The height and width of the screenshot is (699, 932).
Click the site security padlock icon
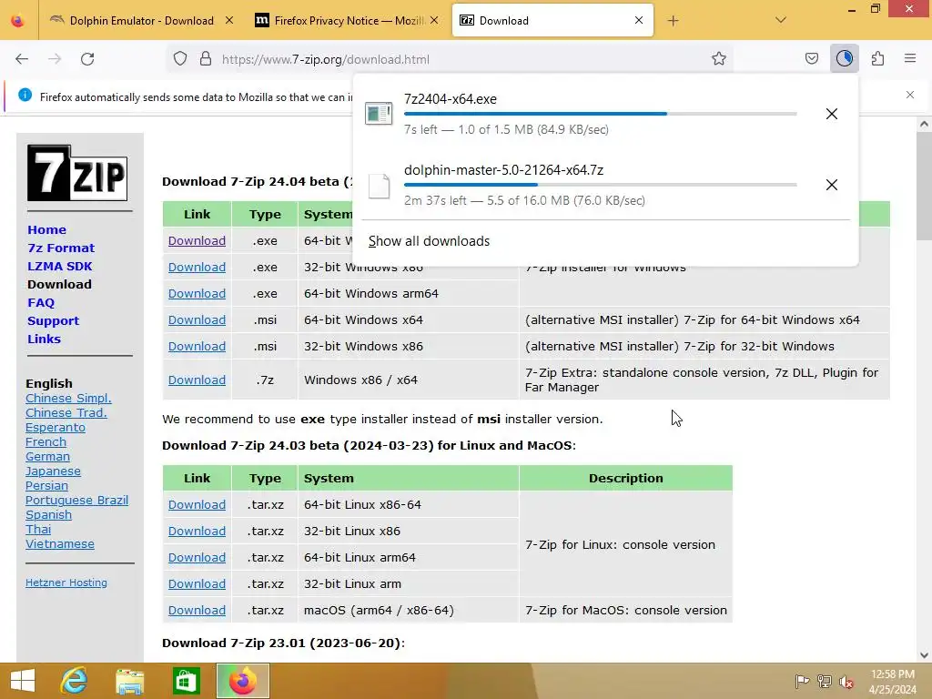(206, 59)
